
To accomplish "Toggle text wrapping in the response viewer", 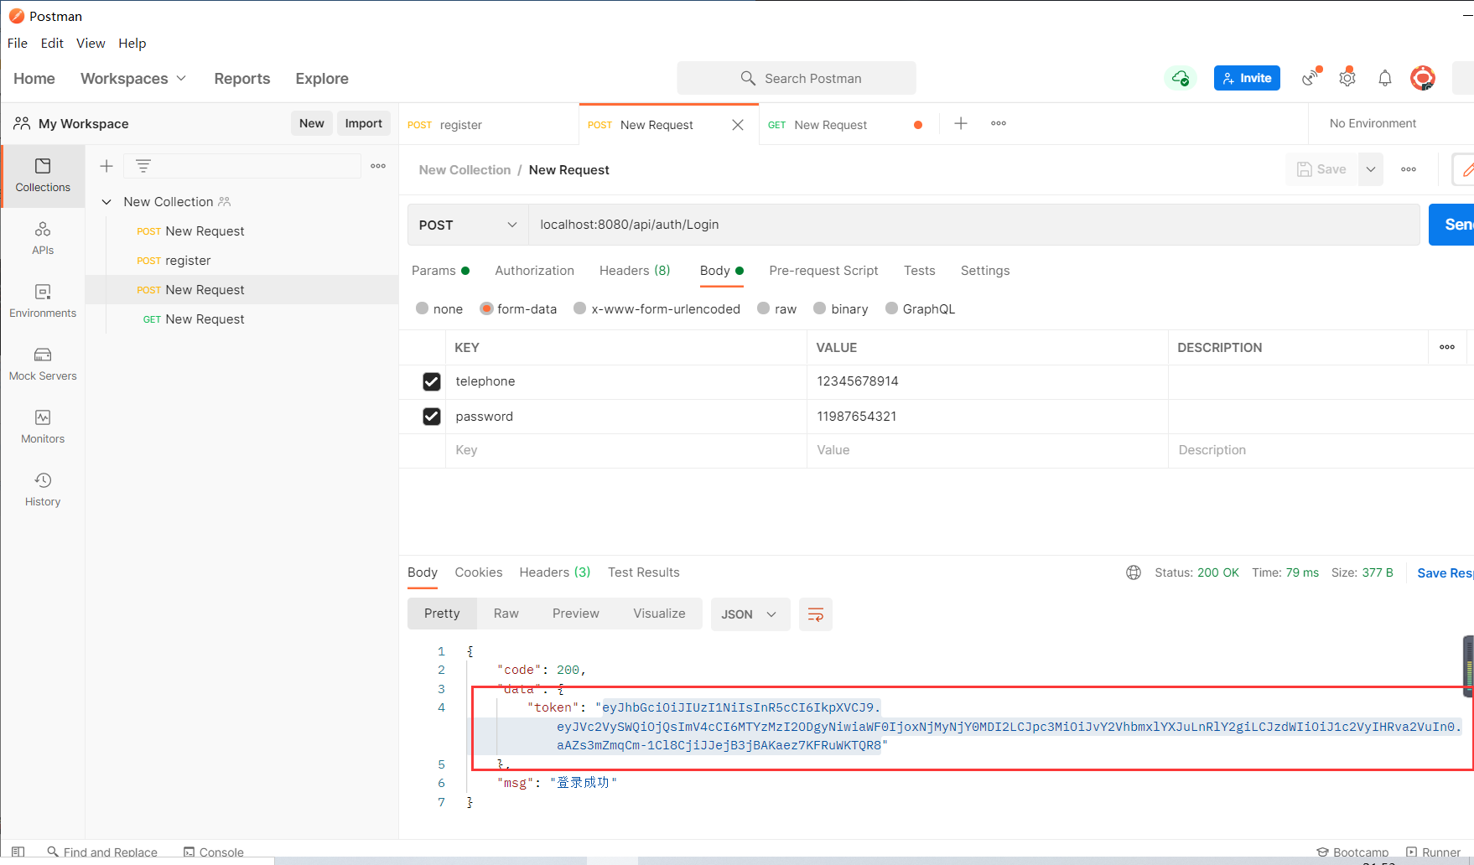I will 815,614.
